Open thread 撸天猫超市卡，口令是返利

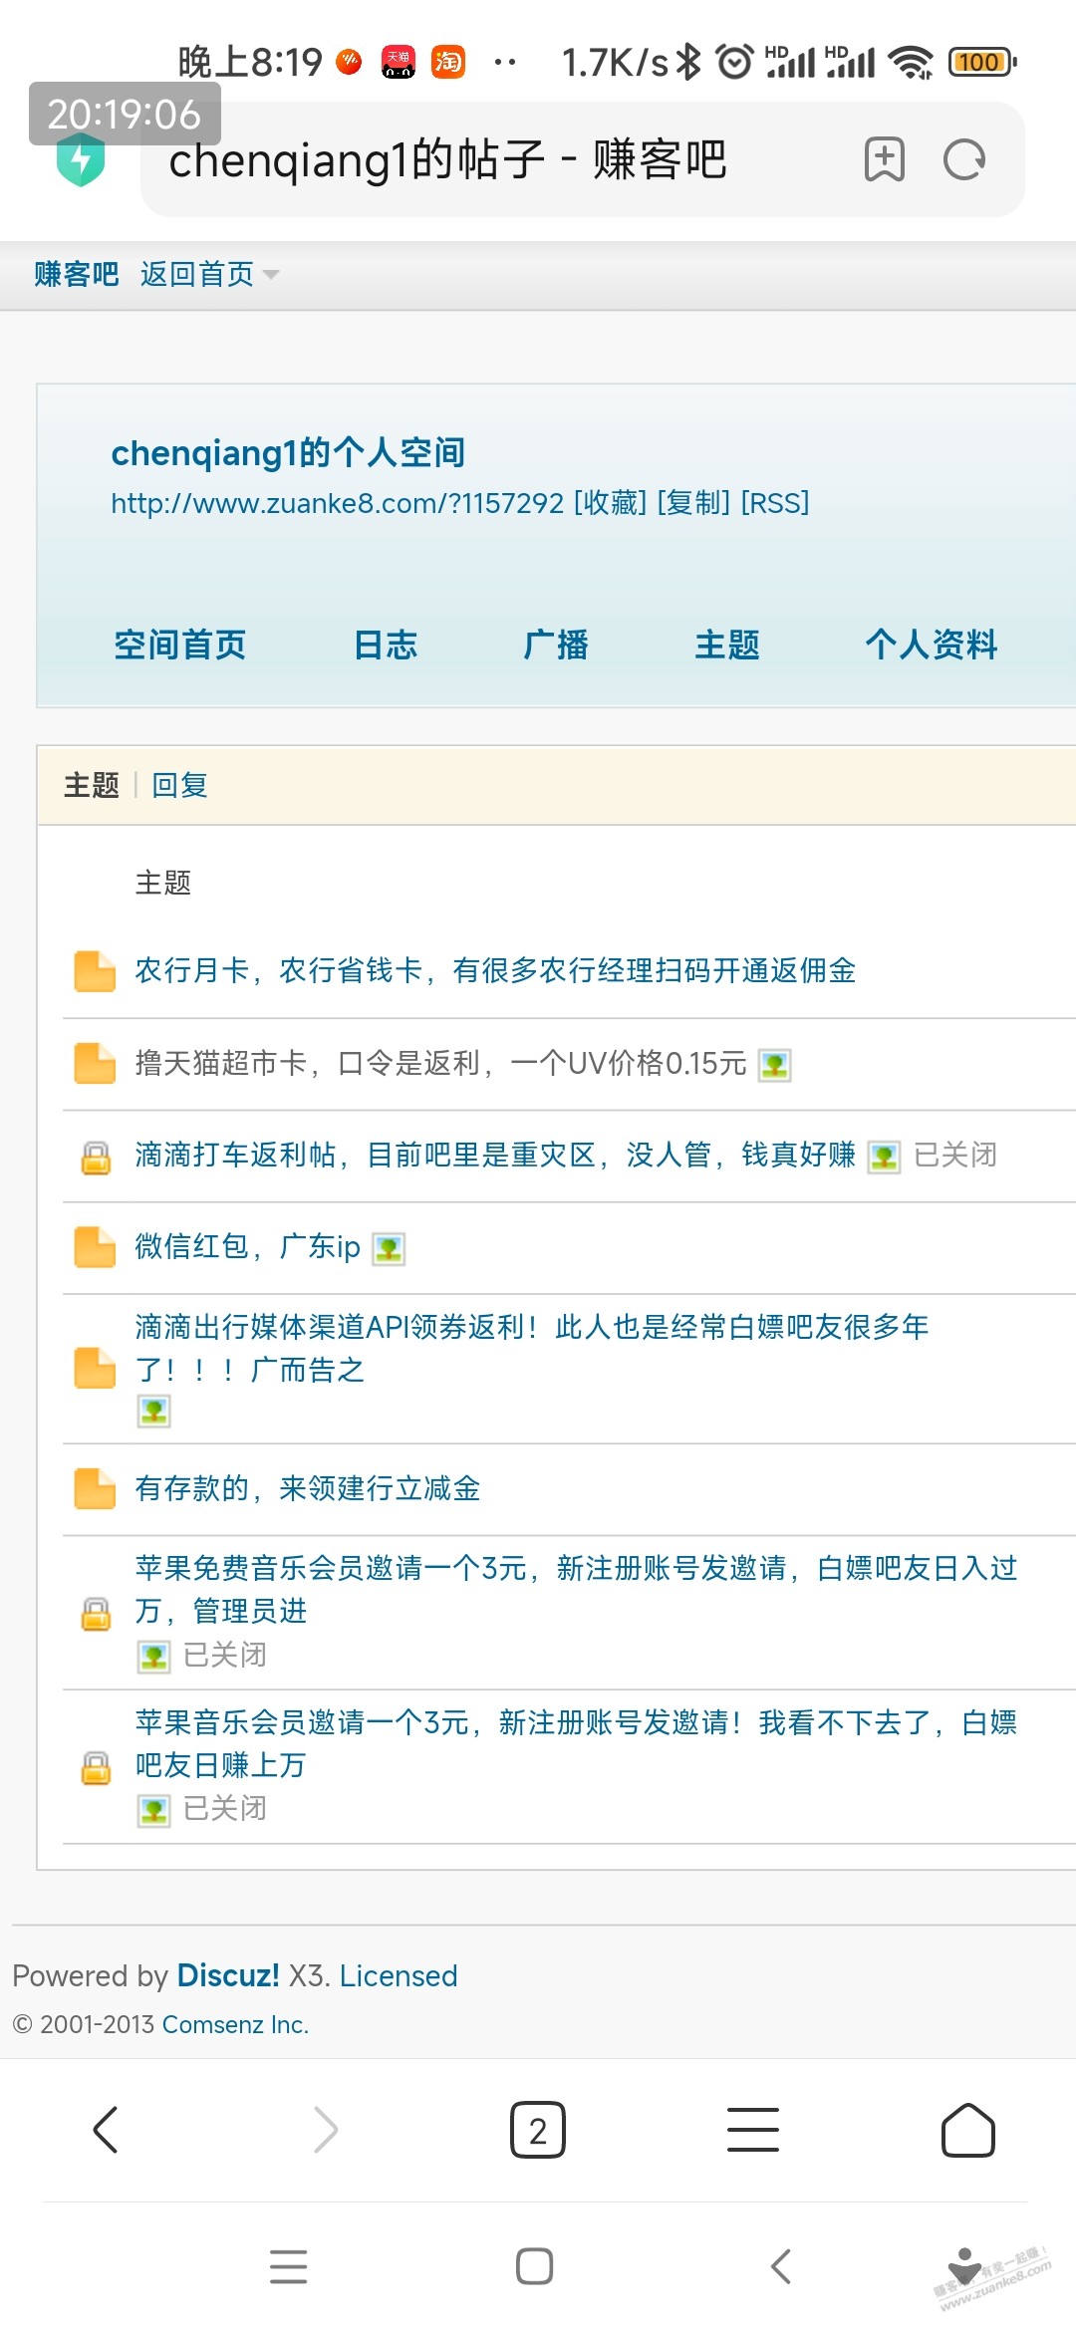coord(440,1063)
